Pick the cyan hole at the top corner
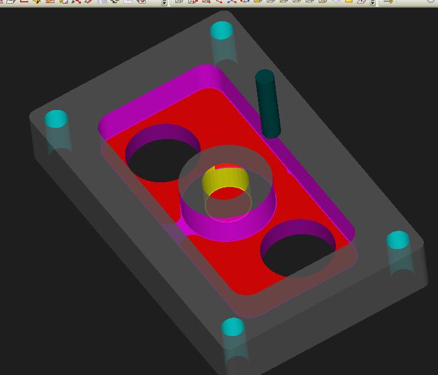Viewport: 438px width, 375px height. pos(221,31)
